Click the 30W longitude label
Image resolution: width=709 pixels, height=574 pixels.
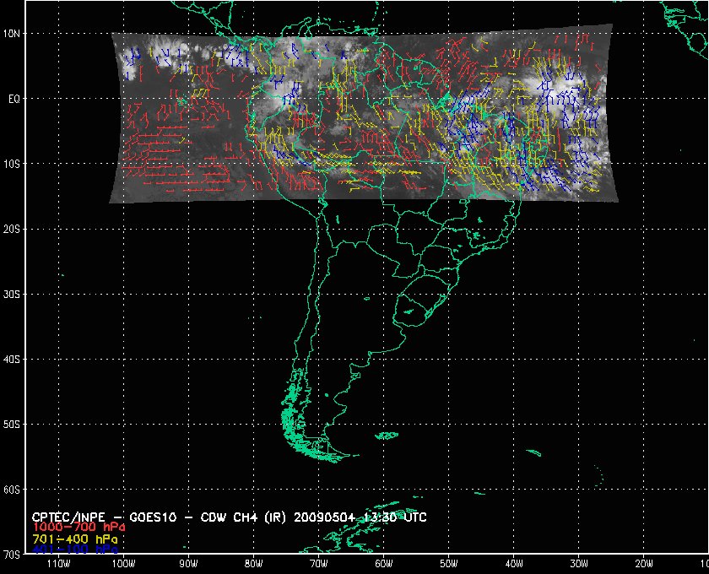[x=579, y=564]
